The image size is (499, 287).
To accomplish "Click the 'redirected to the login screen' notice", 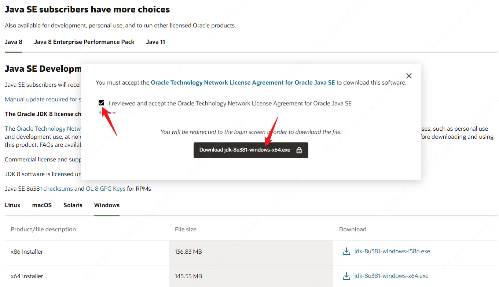I will (x=251, y=132).
